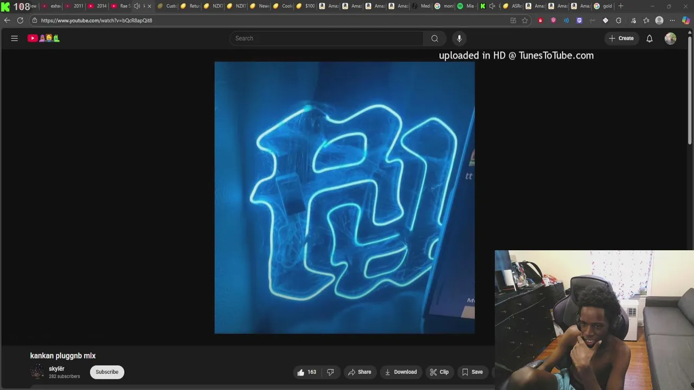This screenshot has width=694, height=390.
Task: Open the skylër channel name link
Action: tap(56, 369)
